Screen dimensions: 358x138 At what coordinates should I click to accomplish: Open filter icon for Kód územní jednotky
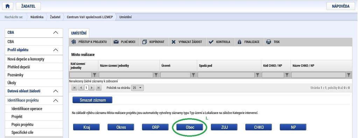[x=95, y=75]
